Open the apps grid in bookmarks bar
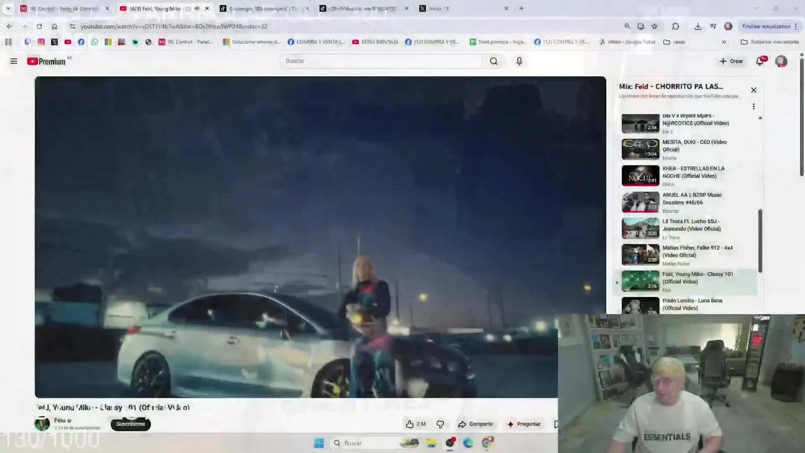Image resolution: width=805 pixels, height=453 pixels. 8,42
